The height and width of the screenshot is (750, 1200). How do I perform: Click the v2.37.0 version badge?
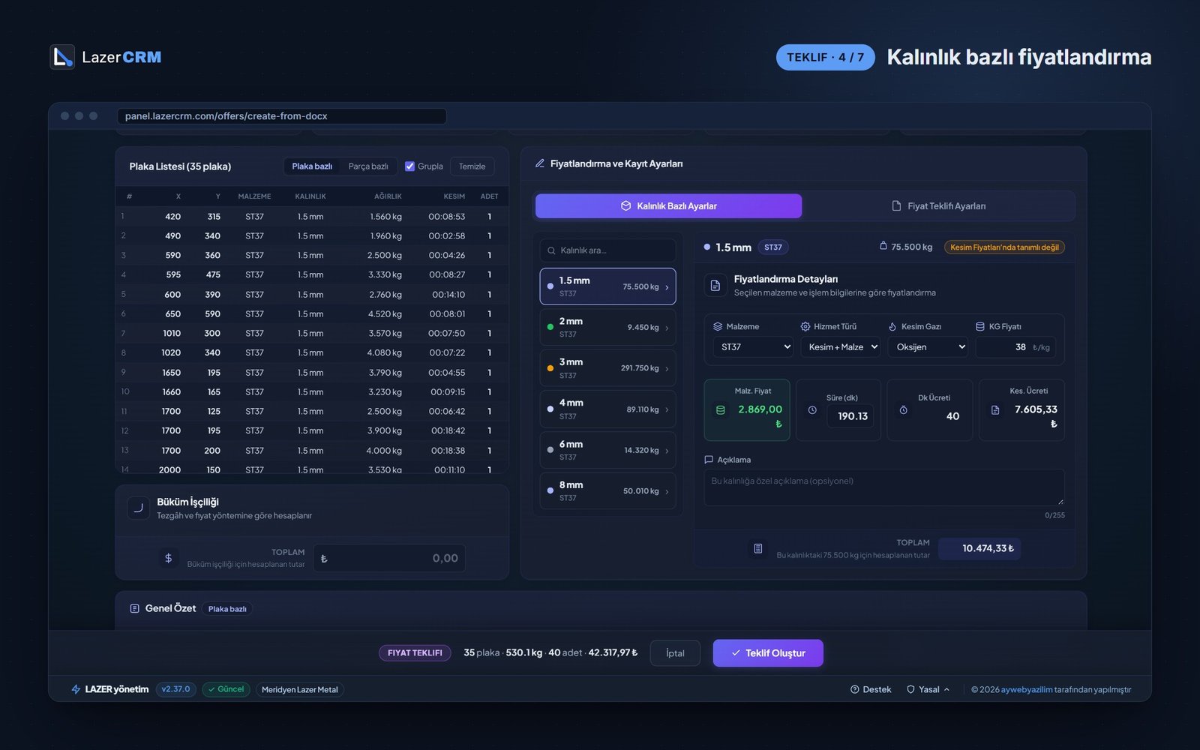pos(176,689)
